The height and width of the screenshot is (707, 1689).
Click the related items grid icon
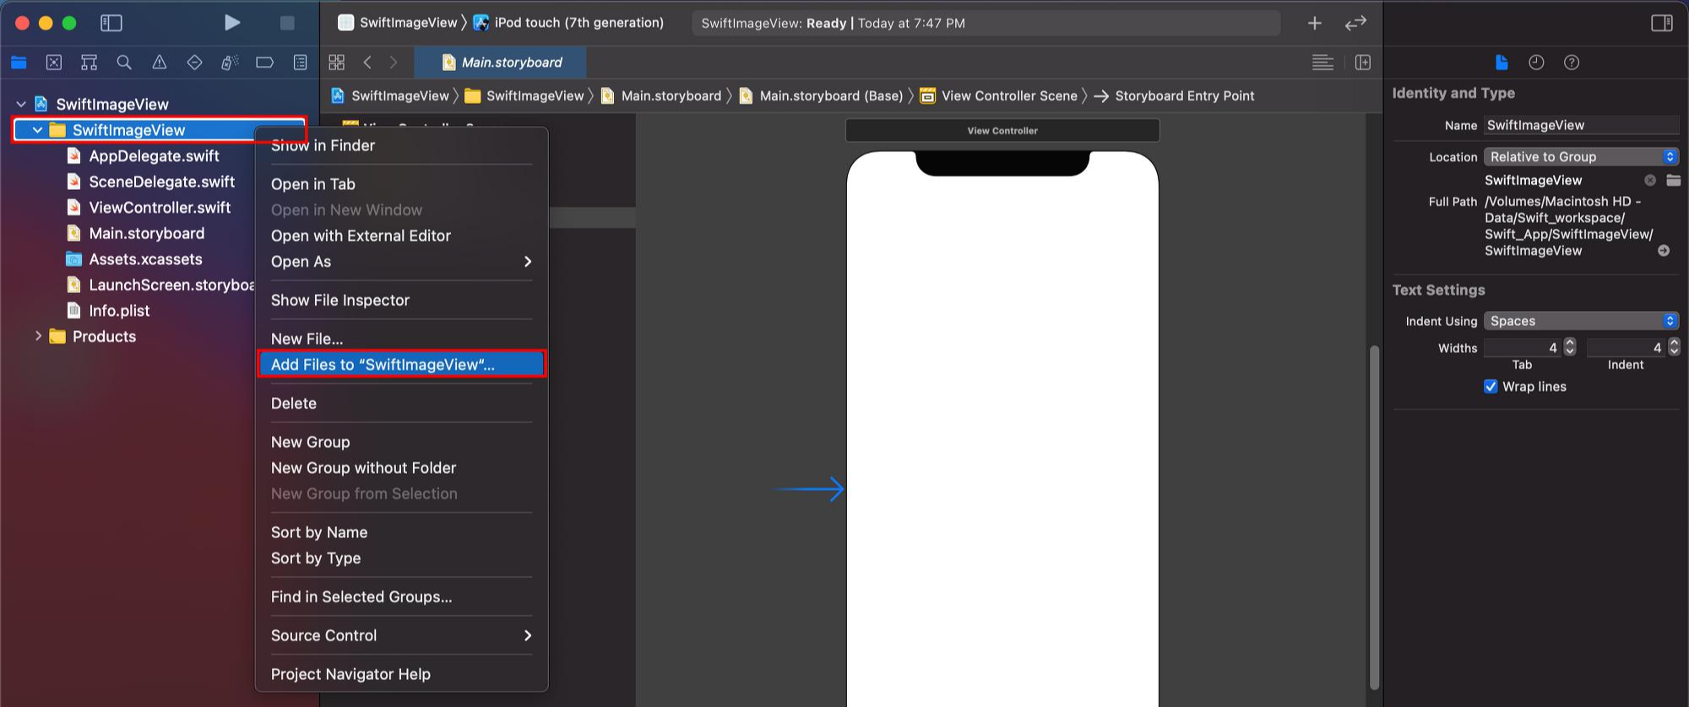(337, 63)
